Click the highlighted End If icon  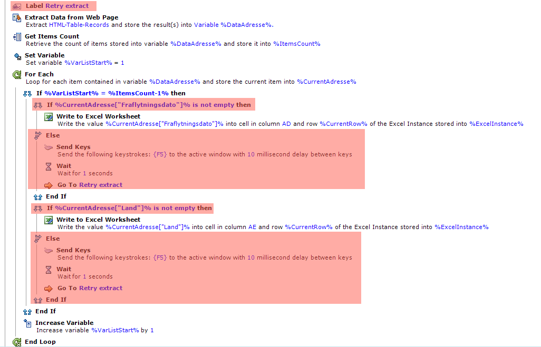[x=38, y=300]
